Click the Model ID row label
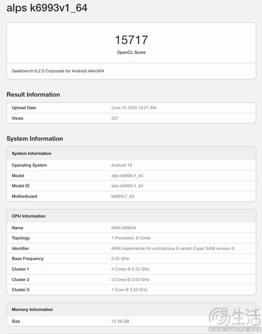262x334 pixels. [20, 186]
